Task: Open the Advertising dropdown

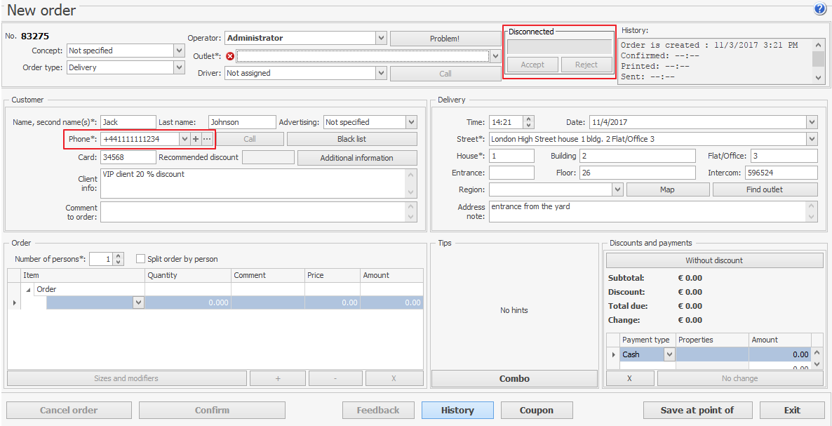Action: click(x=411, y=122)
